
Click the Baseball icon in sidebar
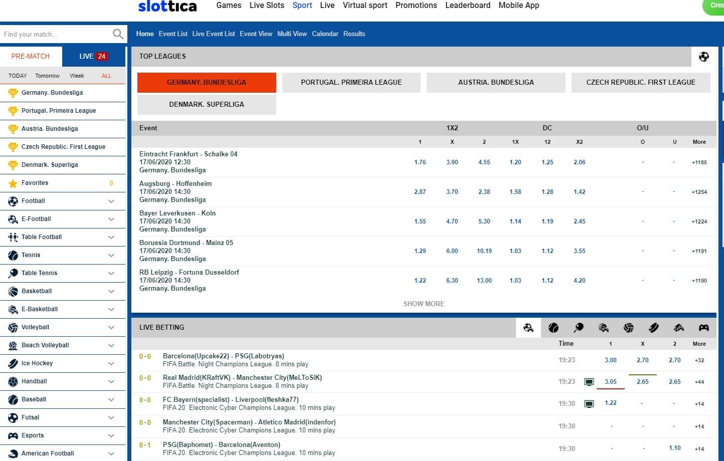(13, 400)
